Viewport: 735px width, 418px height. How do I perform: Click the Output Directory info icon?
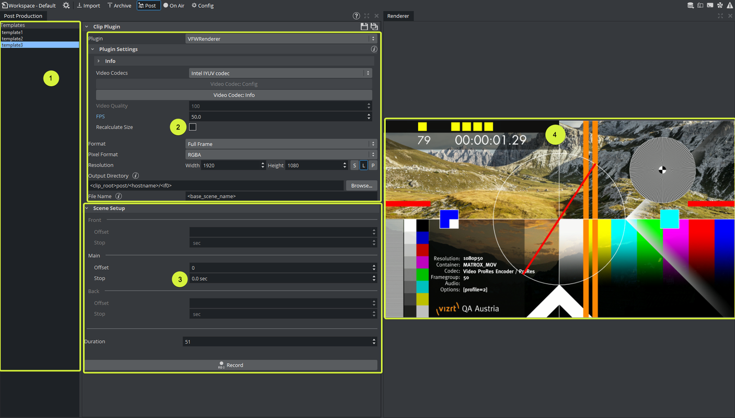[x=135, y=176]
